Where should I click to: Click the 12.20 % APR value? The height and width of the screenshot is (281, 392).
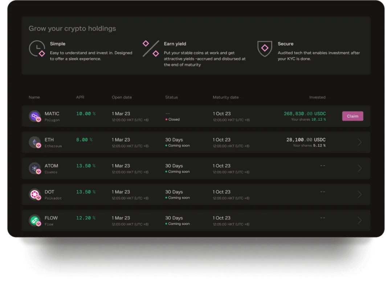pos(86,218)
